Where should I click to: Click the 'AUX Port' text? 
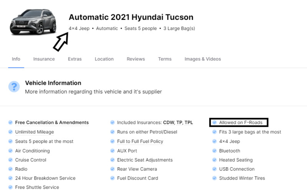point(127,151)
